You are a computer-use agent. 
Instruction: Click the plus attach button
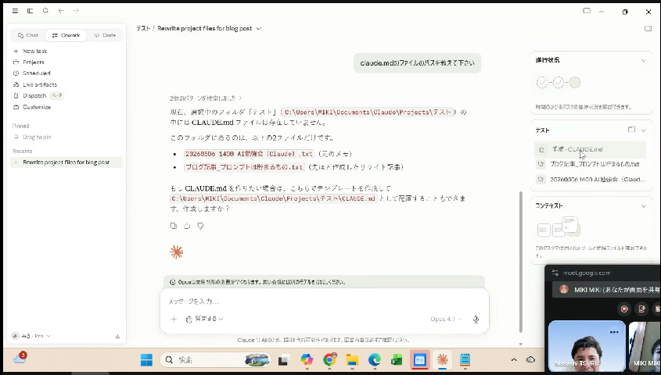pos(174,319)
